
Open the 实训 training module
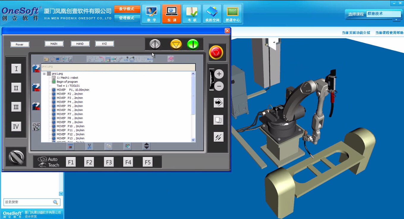coord(171,14)
